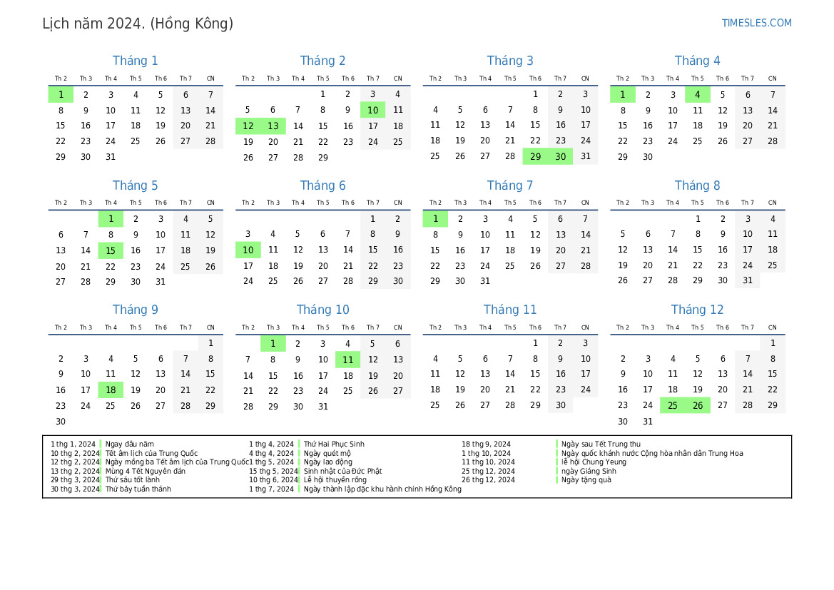Click 'Ngày thành lập đặc khu hành chính Hồng Kông'
Screen dimensions: 834x590
point(382,489)
